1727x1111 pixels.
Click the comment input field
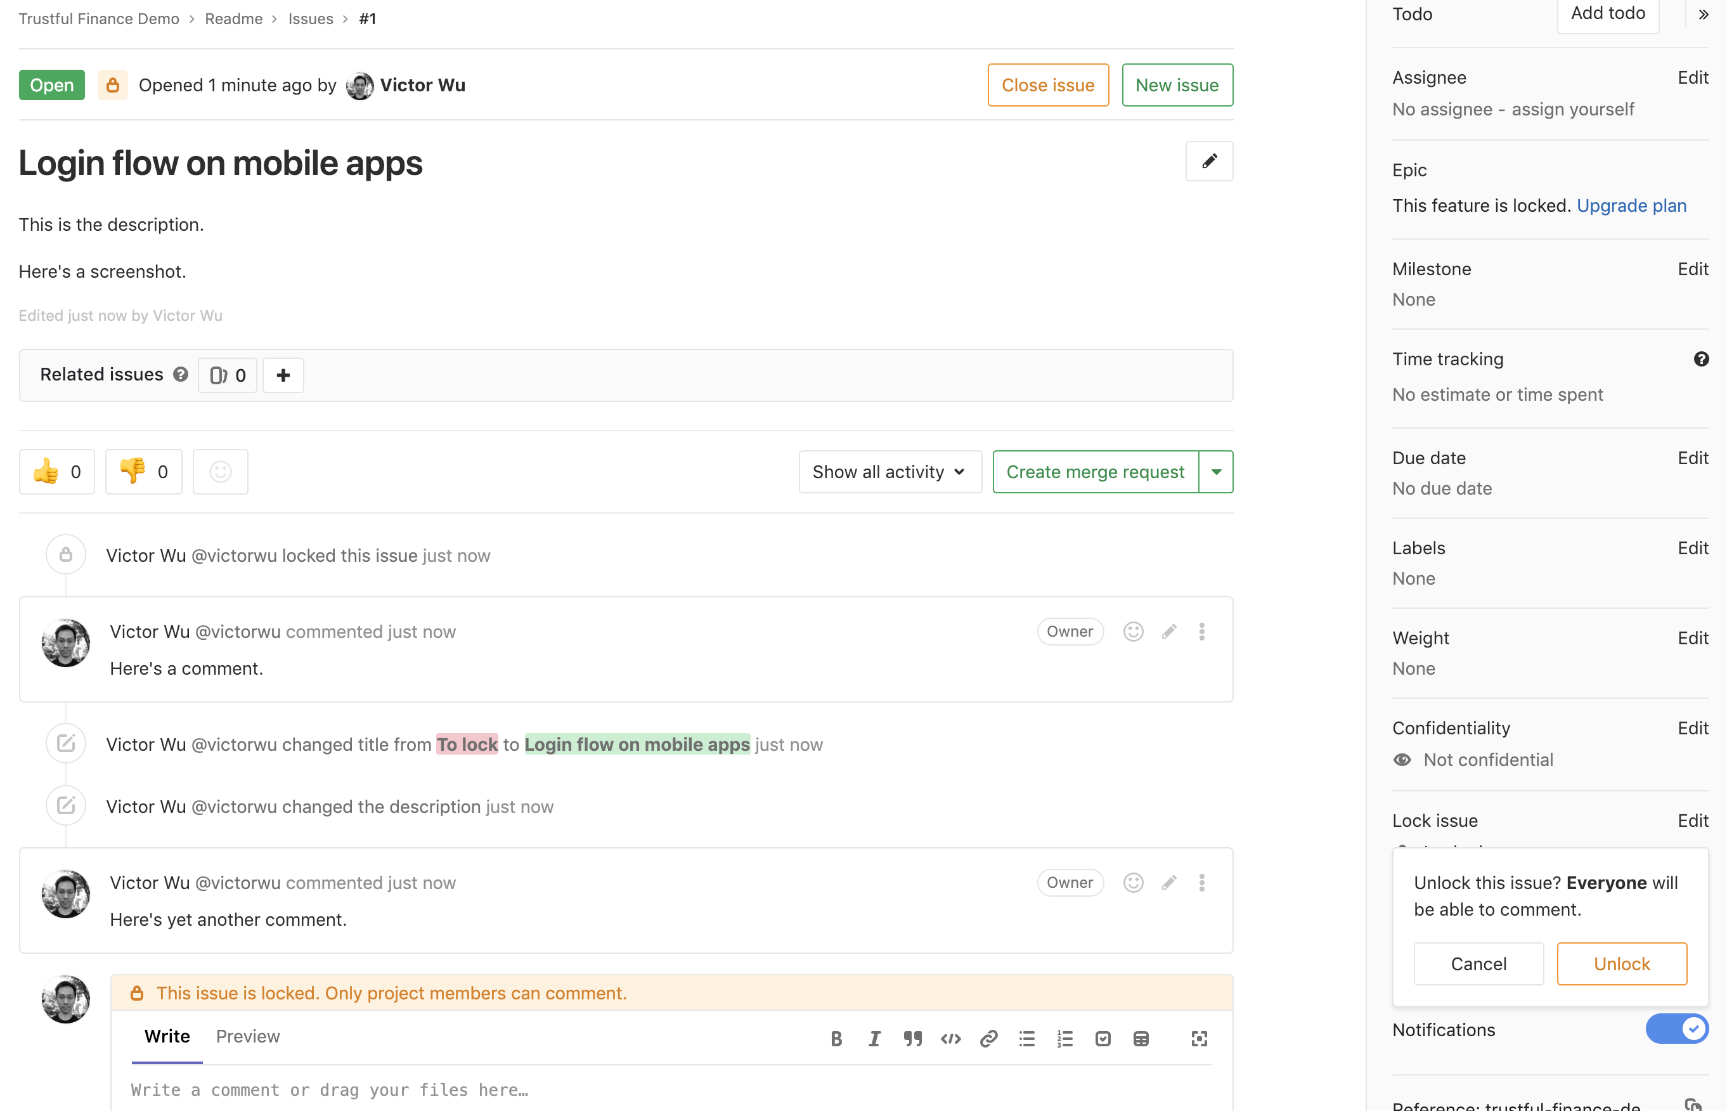pos(577,1089)
